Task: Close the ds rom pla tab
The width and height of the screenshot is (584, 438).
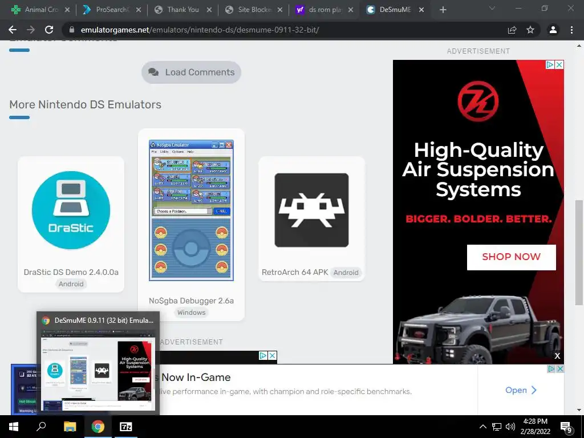Action: [x=351, y=10]
